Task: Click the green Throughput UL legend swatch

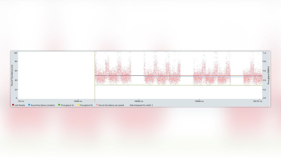Action: pyautogui.click(x=59, y=105)
